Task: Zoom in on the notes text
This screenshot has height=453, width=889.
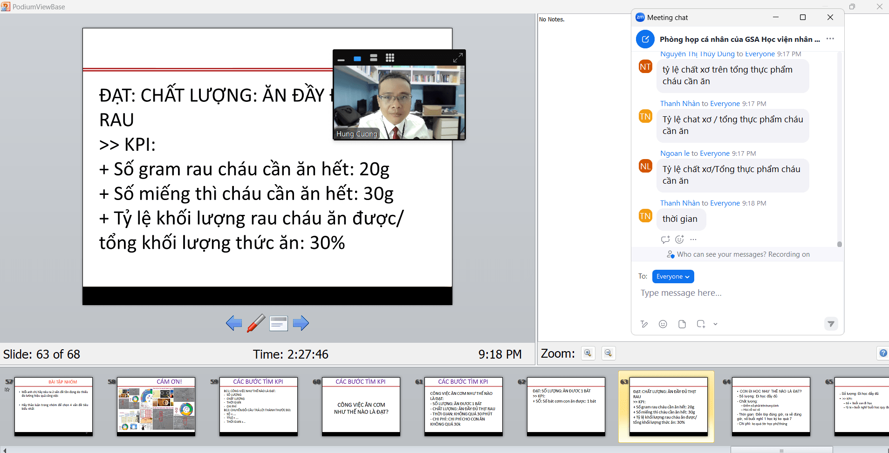Action: point(588,353)
